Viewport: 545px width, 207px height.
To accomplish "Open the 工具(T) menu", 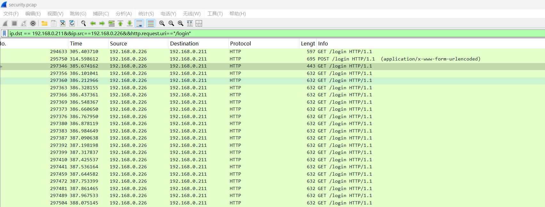I will click(x=215, y=14).
